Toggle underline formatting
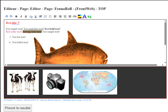The width and height of the screenshot is (168, 112). click(x=26, y=17)
